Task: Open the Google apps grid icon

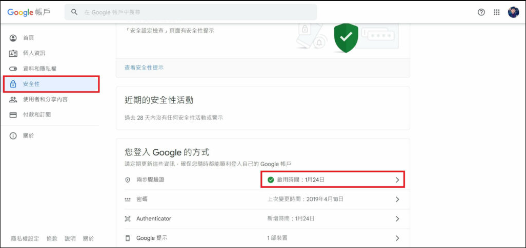Action: pos(497,12)
